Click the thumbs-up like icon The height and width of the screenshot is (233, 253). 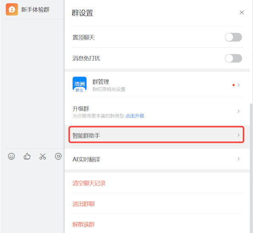27,156
